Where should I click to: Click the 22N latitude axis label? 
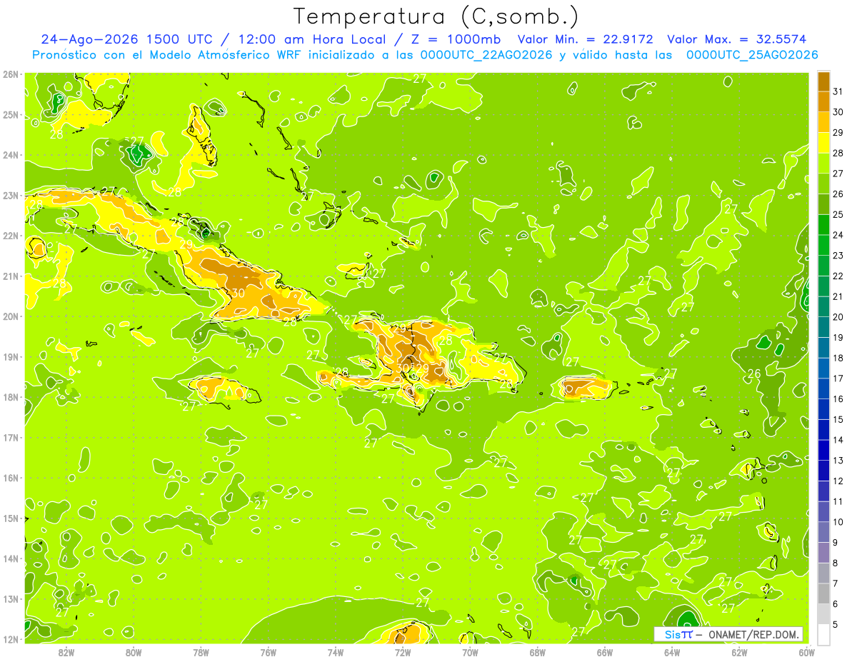pyautogui.click(x=10, y=236)
